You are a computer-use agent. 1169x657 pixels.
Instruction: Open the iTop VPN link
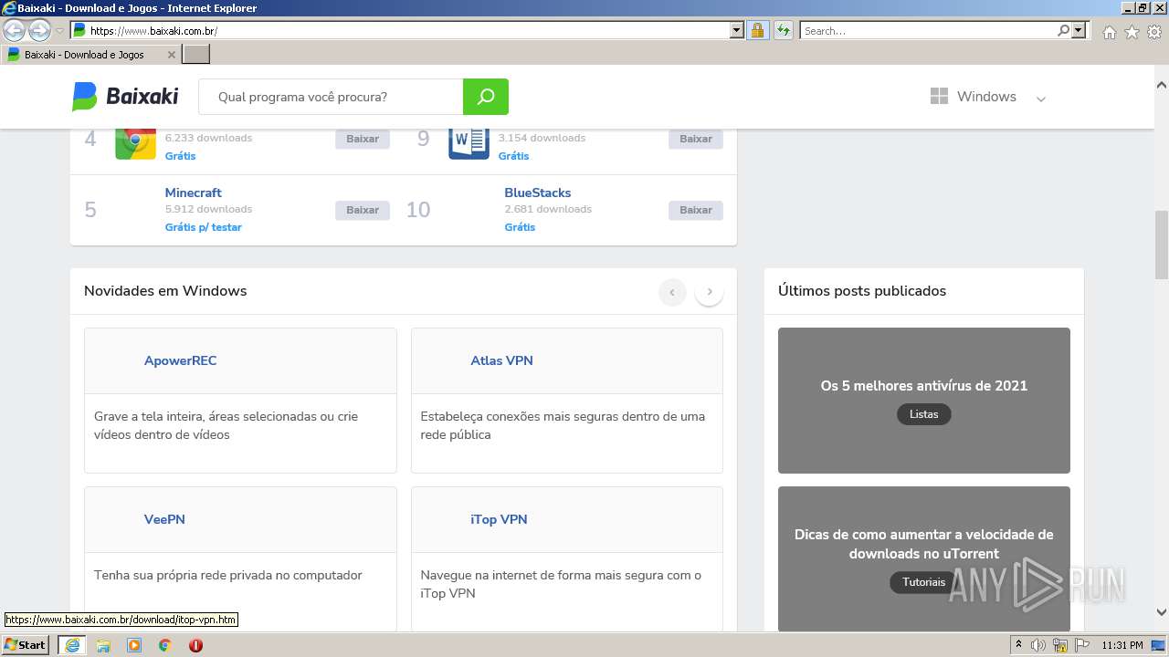499,519
